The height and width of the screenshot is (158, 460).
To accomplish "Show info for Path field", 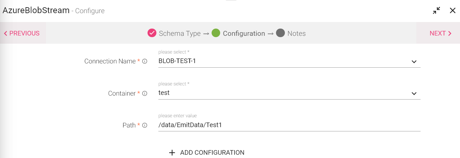I will (x=145, y=125).
